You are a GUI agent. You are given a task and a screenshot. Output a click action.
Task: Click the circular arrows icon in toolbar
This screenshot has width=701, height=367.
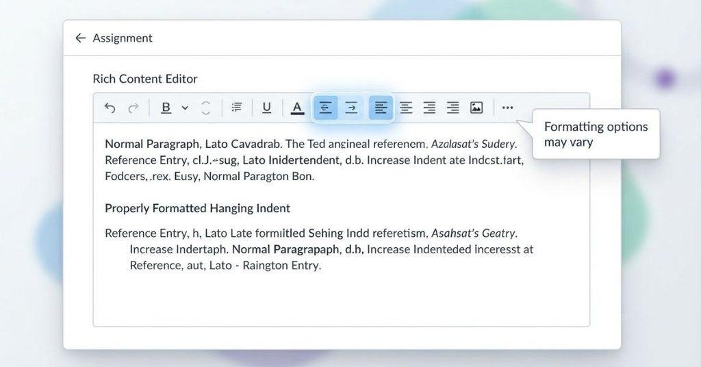[205, 107]
